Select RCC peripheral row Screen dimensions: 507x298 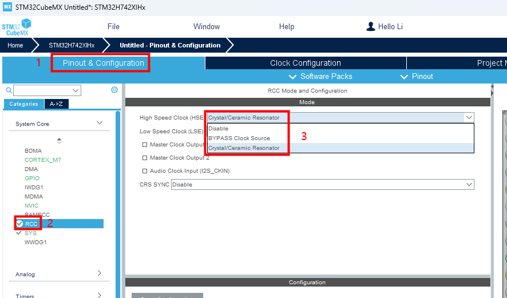pyautogui.click(x=59, y=224)
